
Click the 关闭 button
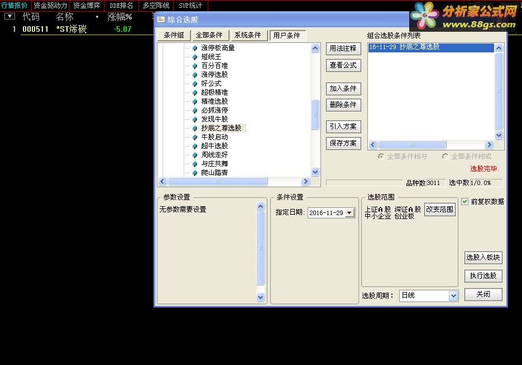pyautogui.click(x=483, y=295)
